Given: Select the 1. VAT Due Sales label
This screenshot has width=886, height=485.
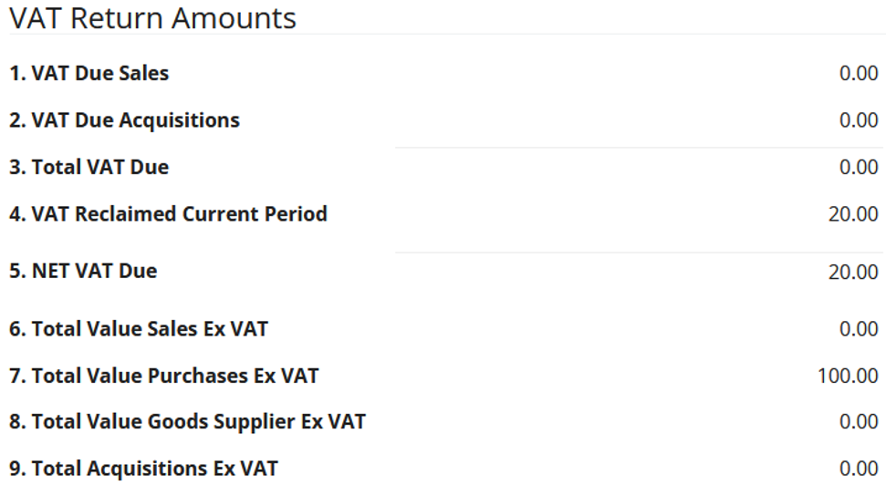Looking at the screenshot, I should click(89, 74).
